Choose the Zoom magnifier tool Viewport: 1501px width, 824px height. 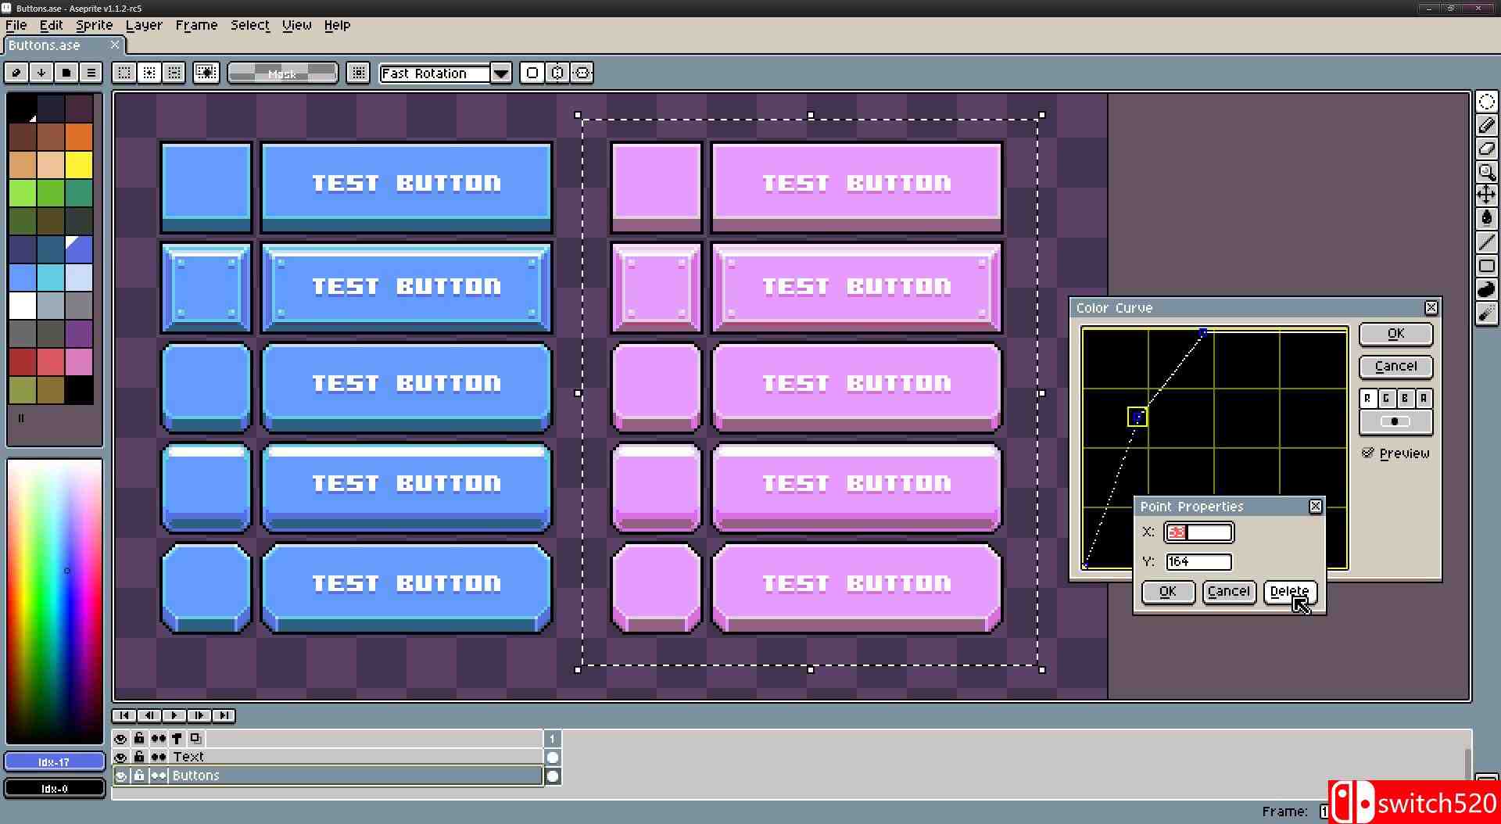click(x=1486, y=172)
